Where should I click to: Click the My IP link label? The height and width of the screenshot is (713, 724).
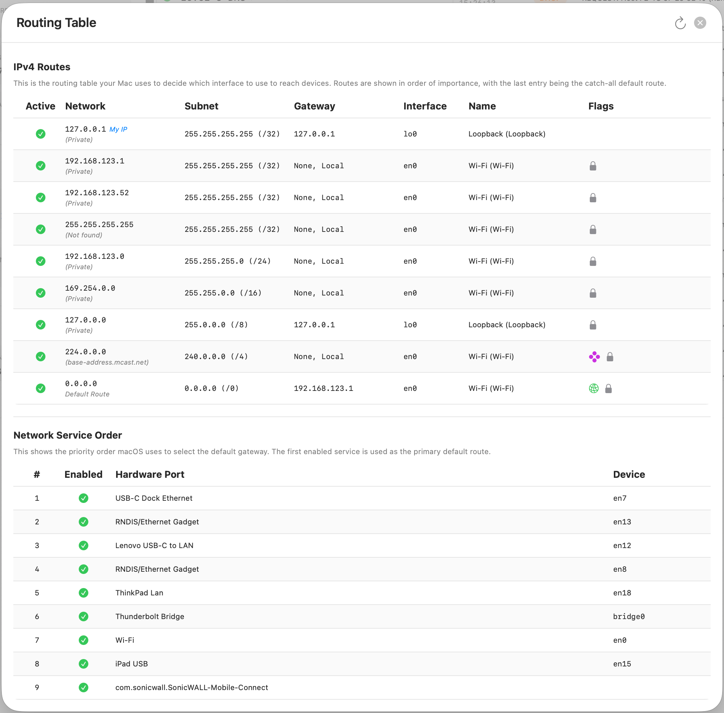[118, 129]
